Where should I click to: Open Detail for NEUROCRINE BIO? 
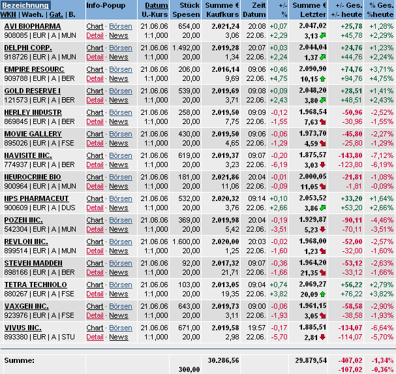pos(95,186)
